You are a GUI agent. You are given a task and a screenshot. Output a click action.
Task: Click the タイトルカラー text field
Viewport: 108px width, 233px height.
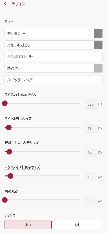click(x=49, y=33)
